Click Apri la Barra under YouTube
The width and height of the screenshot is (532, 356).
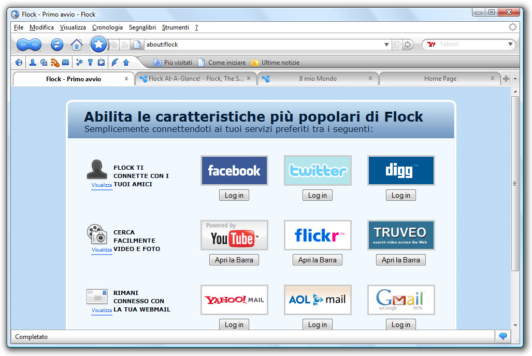pyautogui.click(x=234, y=260)
